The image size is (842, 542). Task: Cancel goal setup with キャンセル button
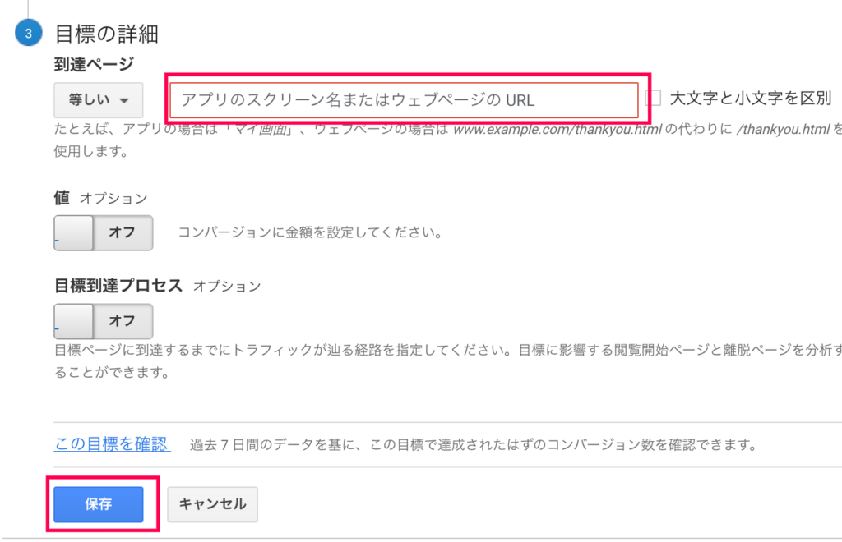213,504
